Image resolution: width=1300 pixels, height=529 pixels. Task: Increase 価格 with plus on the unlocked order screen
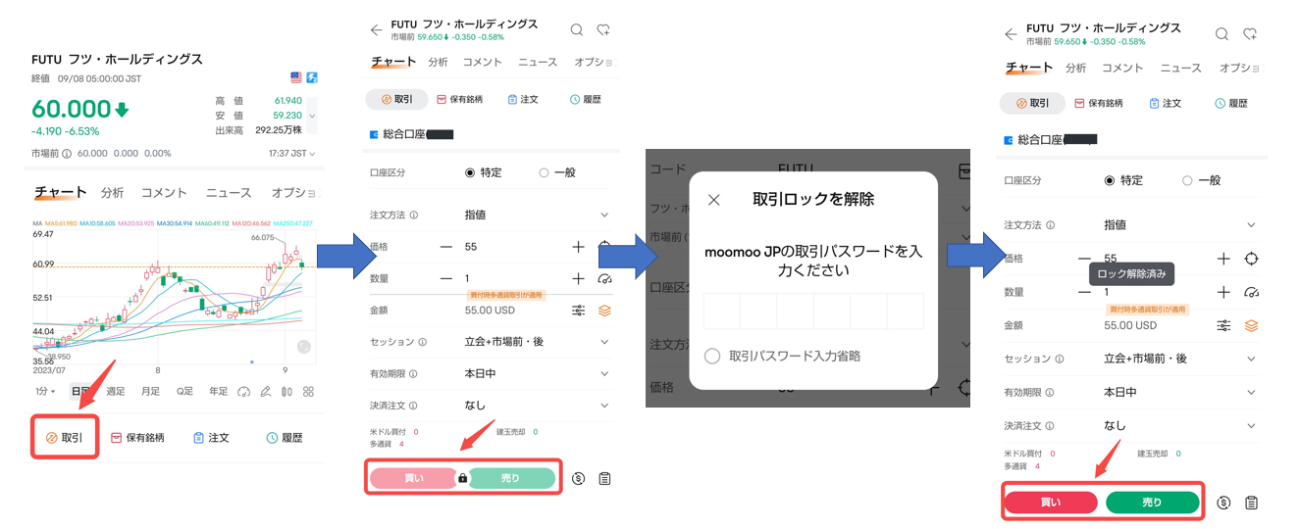(1223, 259)
